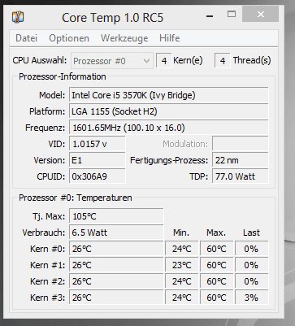Click Kern #0 maximum temperature 60°C
The image size is (295, 326).
point(216,249)
